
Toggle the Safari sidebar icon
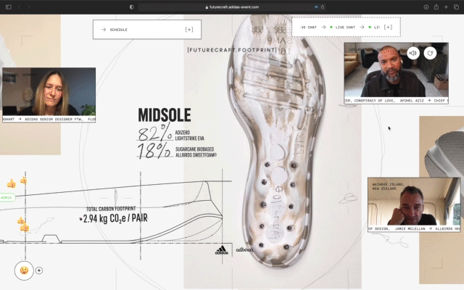tap(9, 7)
